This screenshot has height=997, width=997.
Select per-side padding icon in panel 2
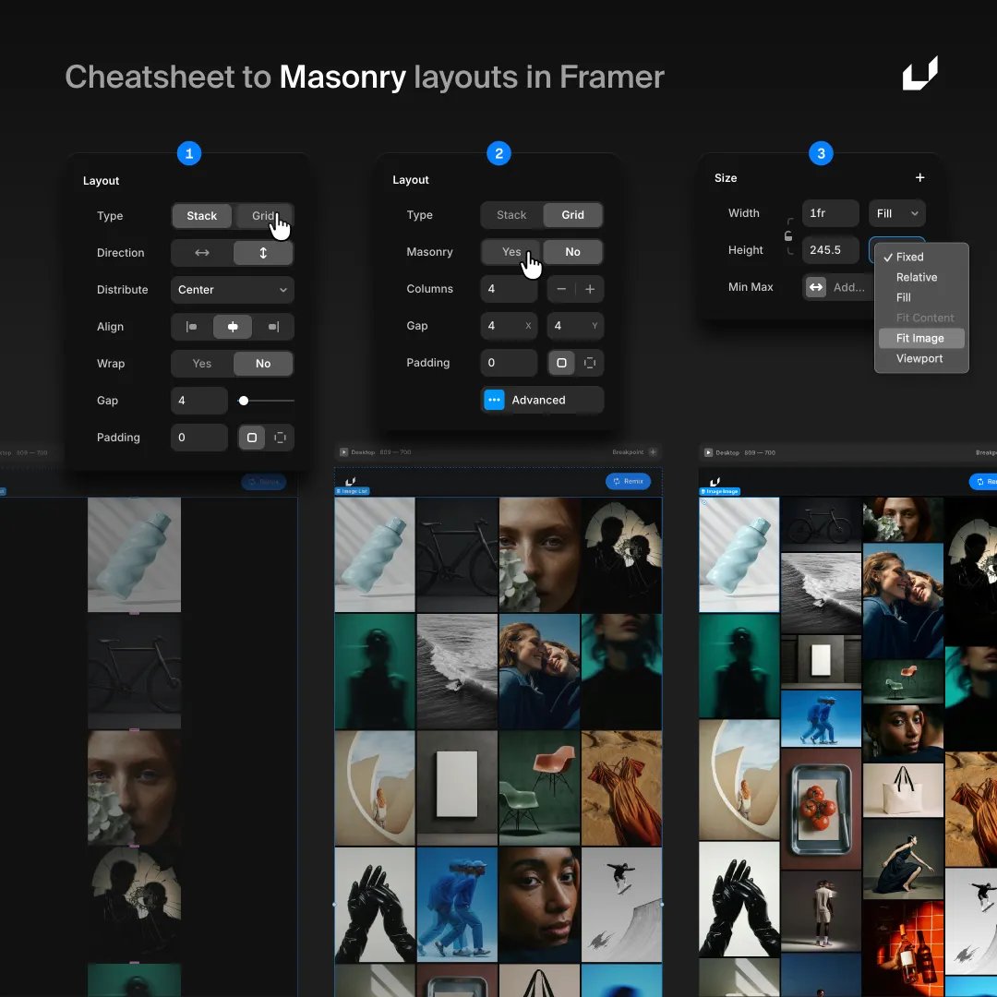coord(590,363)
